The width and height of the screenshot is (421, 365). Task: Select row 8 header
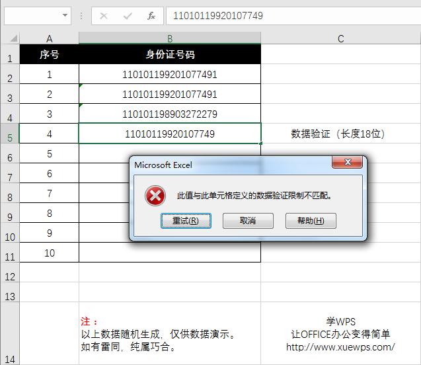tap(10, 193)
